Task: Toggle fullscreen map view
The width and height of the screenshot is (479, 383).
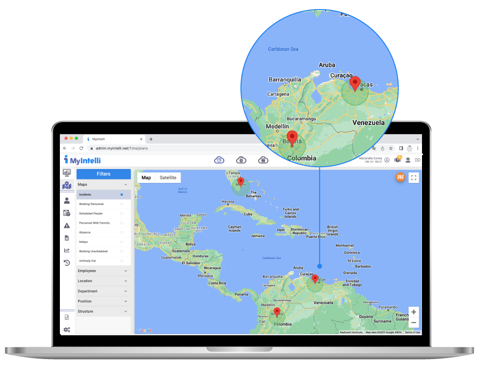Action: click(414, 178)
